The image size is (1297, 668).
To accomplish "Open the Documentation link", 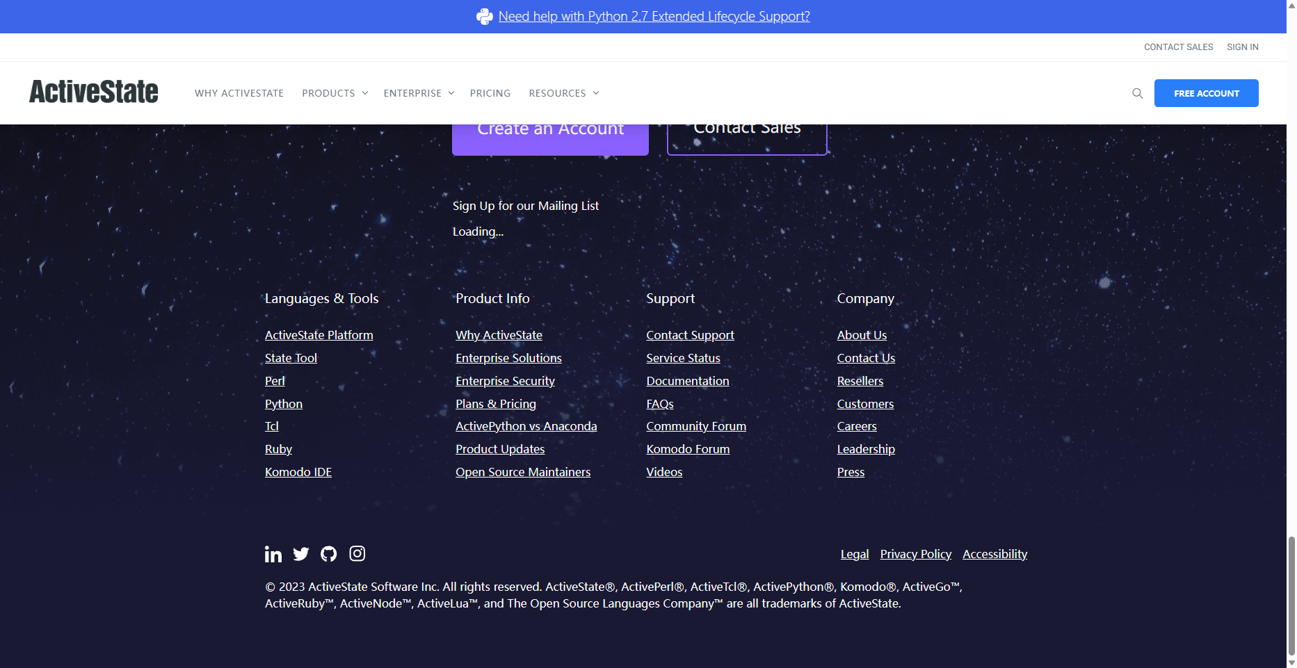I will 688,381.
